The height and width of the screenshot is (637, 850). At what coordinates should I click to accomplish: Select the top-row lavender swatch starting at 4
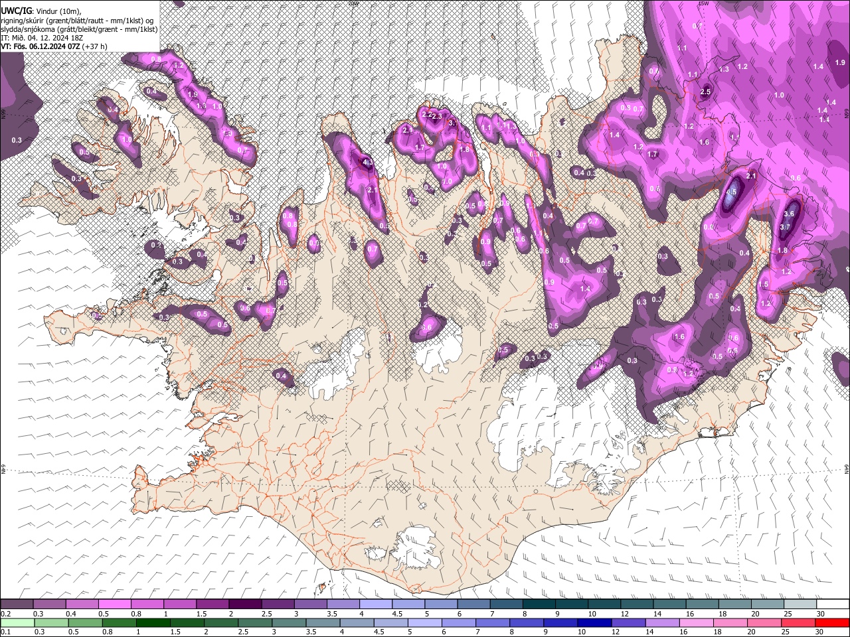(x=375, y=604)
